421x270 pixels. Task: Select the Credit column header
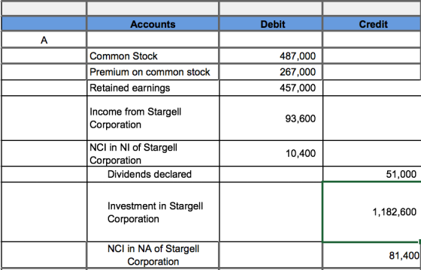click(x=372, y=24)
